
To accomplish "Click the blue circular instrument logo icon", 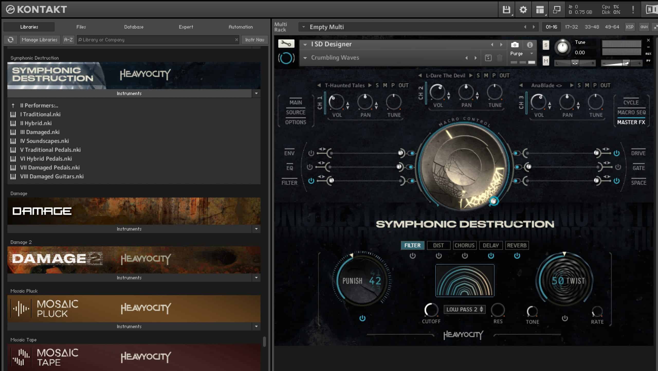I will click(286, 58).
